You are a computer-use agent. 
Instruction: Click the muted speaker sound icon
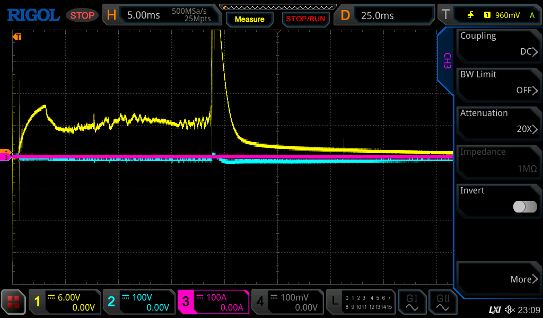point(510,310)
